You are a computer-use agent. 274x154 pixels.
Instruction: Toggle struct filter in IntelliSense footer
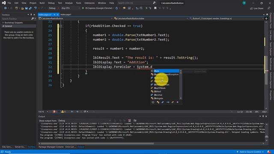[163, 102]
